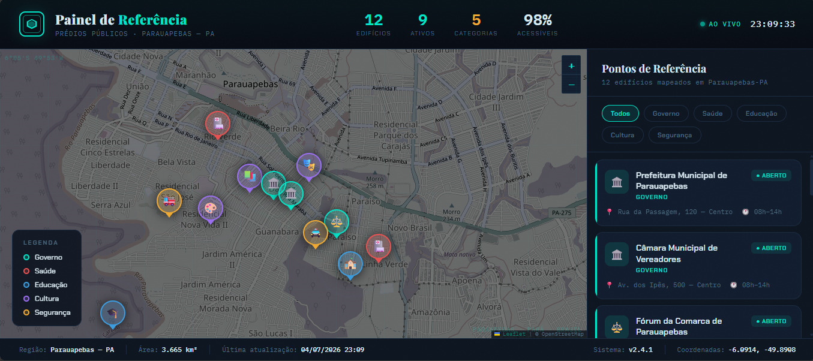The width and height of the screenshot is (813, 361).
Task: Select the Todos filter chip
Action: point(620,113)
